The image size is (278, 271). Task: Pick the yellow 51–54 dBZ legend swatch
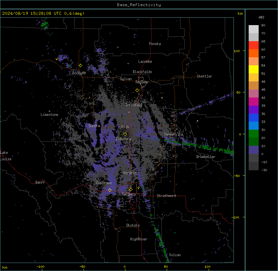pyautogui.click(x=253, y=69)
